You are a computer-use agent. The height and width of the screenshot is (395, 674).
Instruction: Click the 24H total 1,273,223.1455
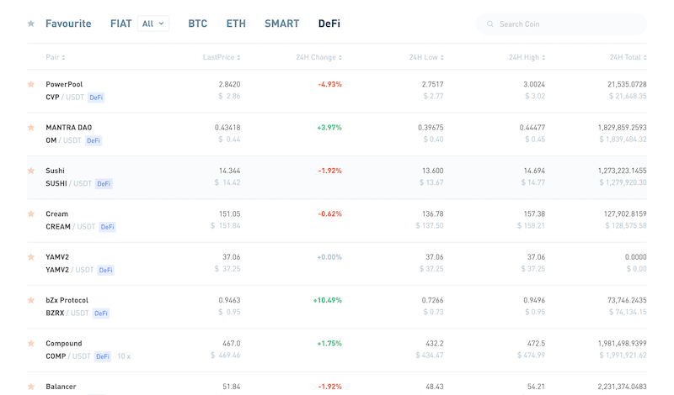pos(622,171)
